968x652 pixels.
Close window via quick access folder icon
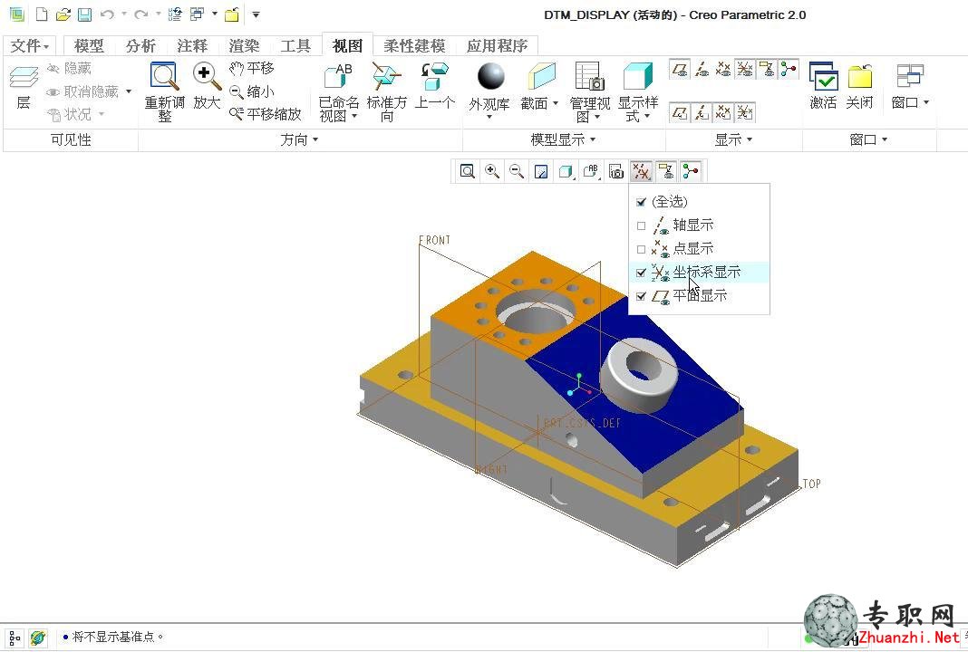(232, 14)
